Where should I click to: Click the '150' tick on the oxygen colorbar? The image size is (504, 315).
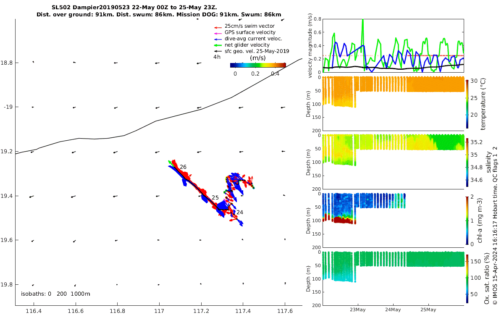point(476,261)
